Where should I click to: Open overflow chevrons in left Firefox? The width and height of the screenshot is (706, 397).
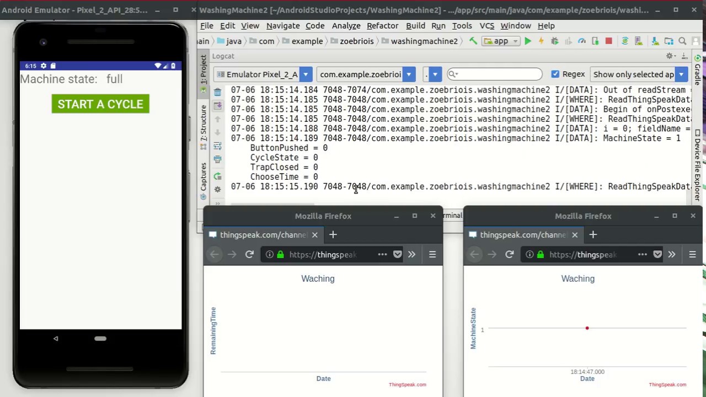coord(411,254)
